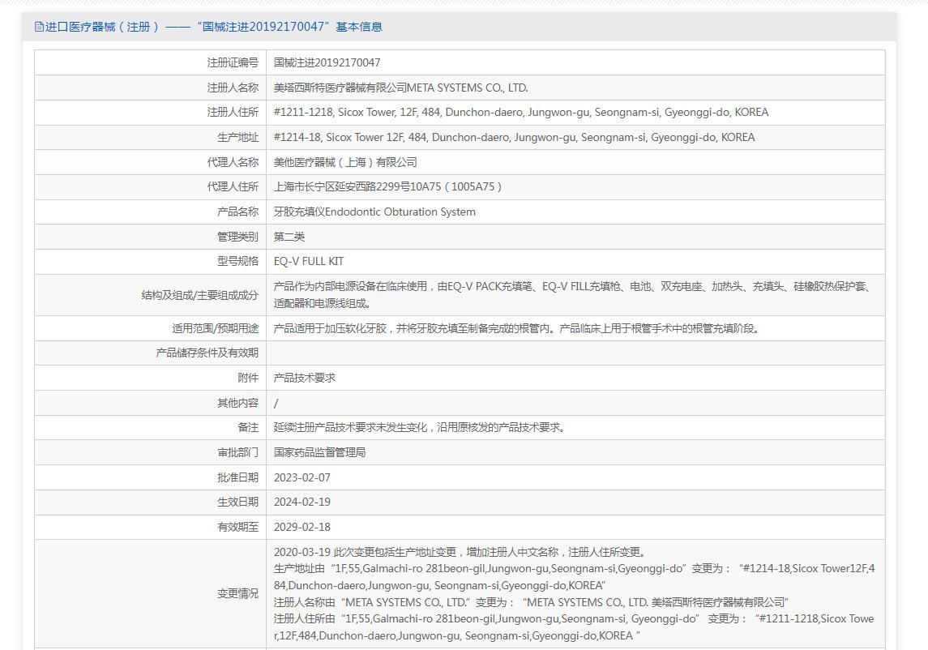928x650 pixels.
Task: Click the label 生效日期
Action: tap(238, 502)
